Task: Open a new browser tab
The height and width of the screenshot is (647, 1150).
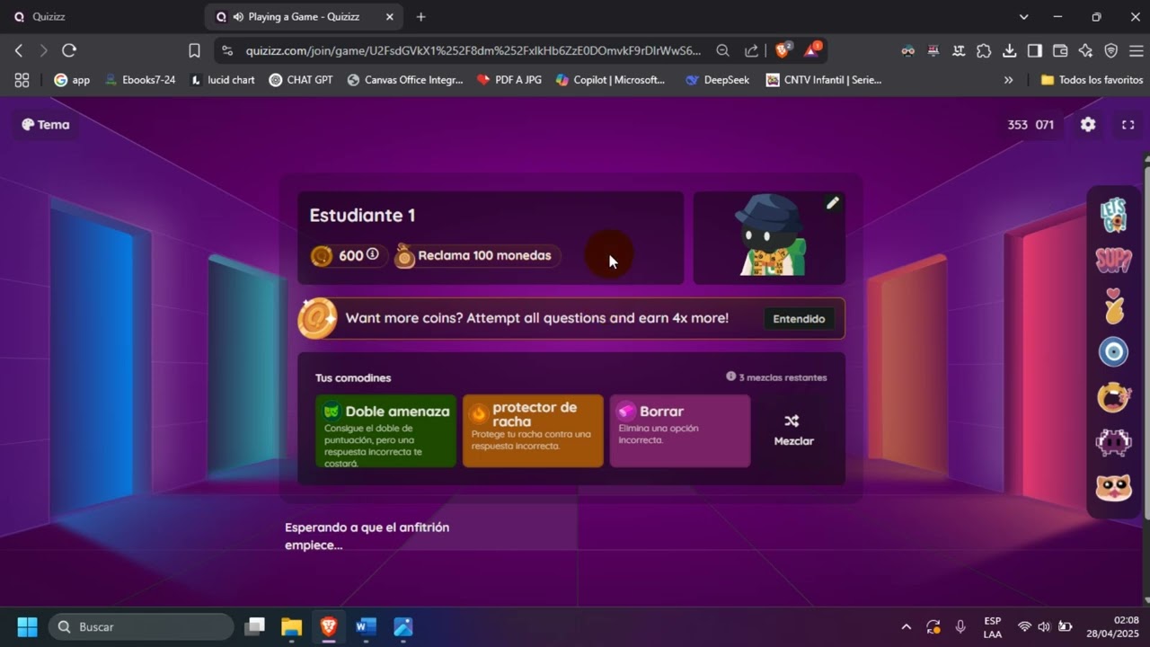Action: (x=420, y=17)
